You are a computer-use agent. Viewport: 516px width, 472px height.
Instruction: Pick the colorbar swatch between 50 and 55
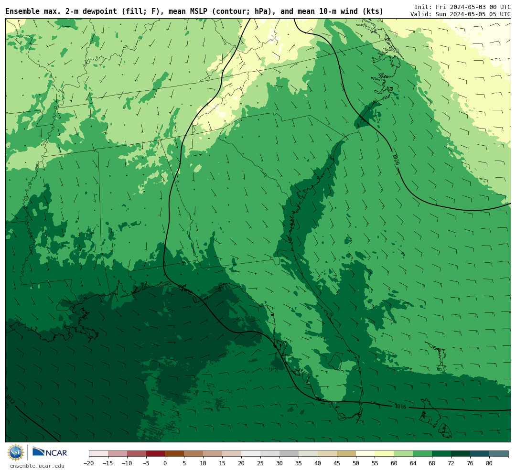[x=365, y=454]
